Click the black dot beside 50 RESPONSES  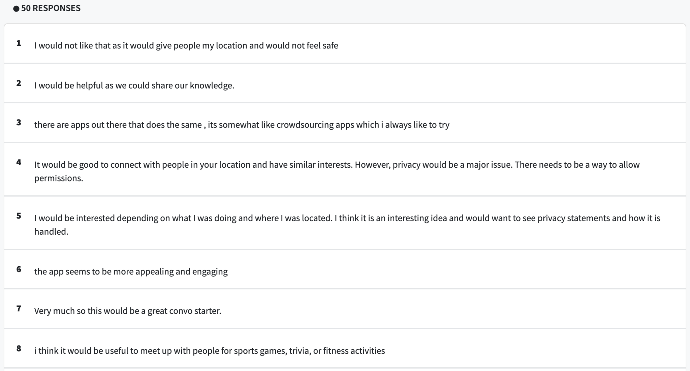click(x=16, y=9)
